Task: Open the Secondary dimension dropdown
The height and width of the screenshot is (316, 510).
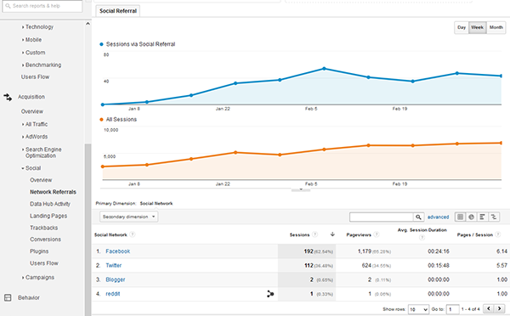Action: [129, 217]
